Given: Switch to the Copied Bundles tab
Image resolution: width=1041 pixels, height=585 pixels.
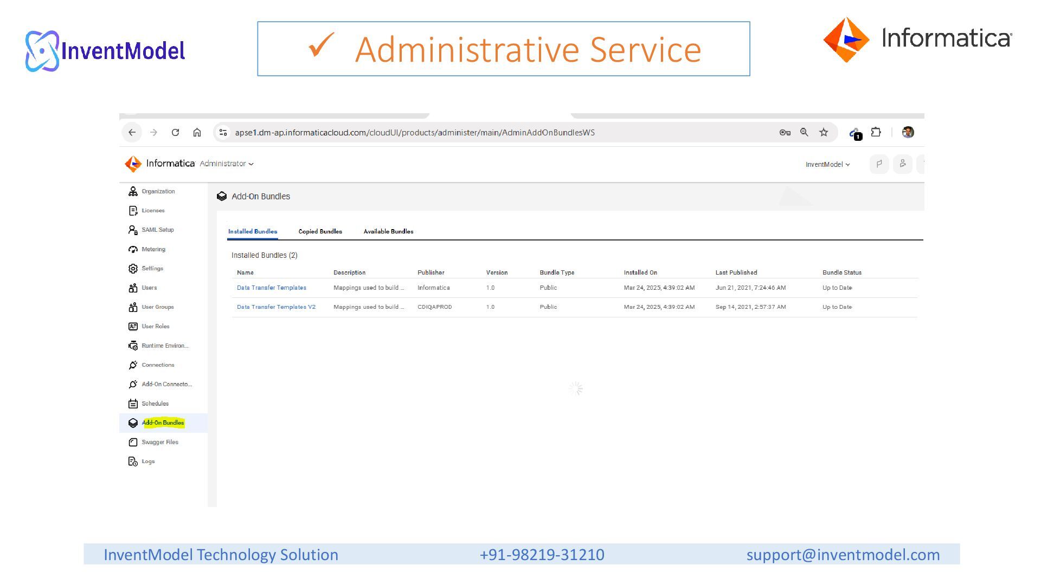Looking at the screenshot, I should pyautogui.click(x=320, y=231).
